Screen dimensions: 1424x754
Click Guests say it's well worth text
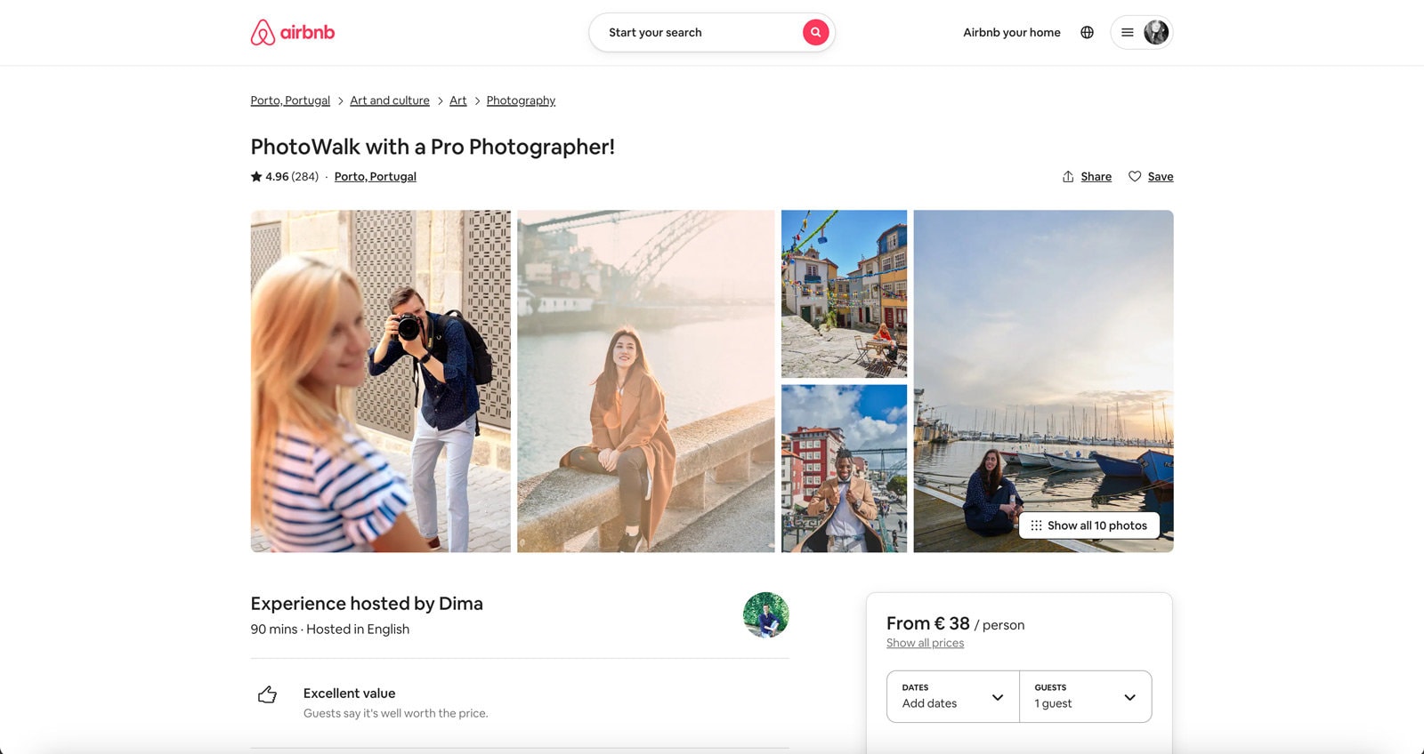click(x=395, y=713)
